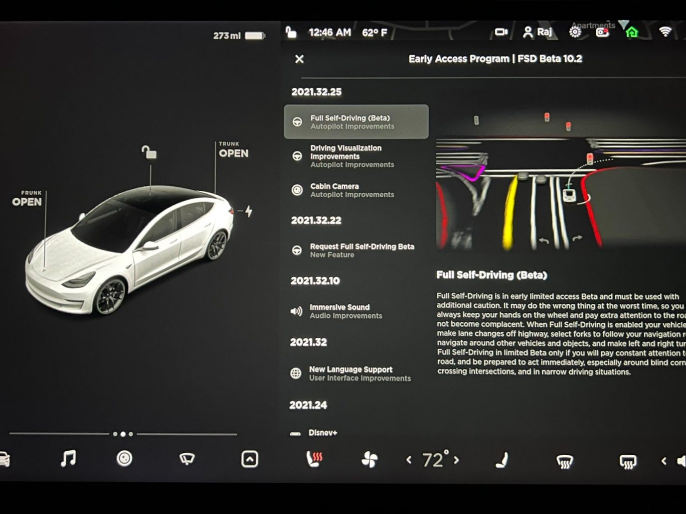Tap the 62° F outside temperature
The width and height of the screenshot is (686, 514).
(374, 33)
